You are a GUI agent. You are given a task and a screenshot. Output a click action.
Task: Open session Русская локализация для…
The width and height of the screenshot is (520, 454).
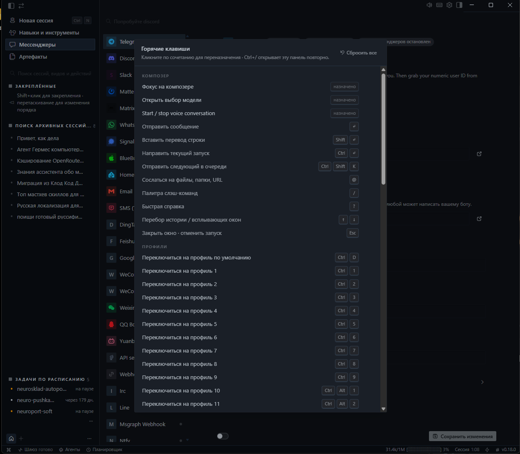(50, 205)
